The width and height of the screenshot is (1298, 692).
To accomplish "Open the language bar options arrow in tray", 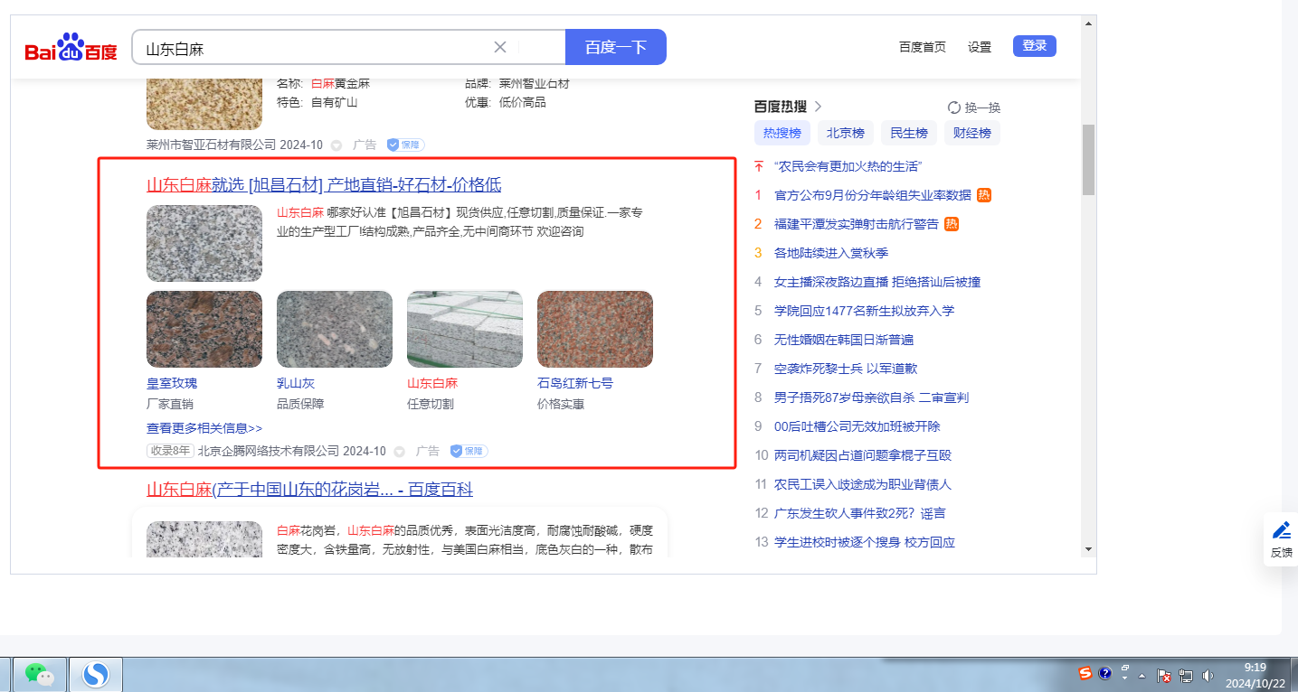I will pyautogui.click(x=1125, y=678).
